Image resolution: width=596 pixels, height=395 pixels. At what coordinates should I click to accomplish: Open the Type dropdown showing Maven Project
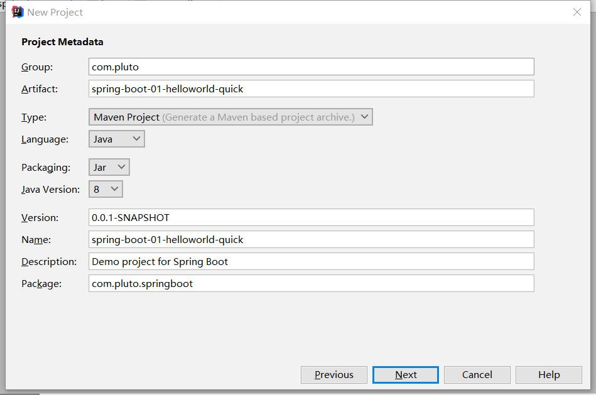point(230,117)
